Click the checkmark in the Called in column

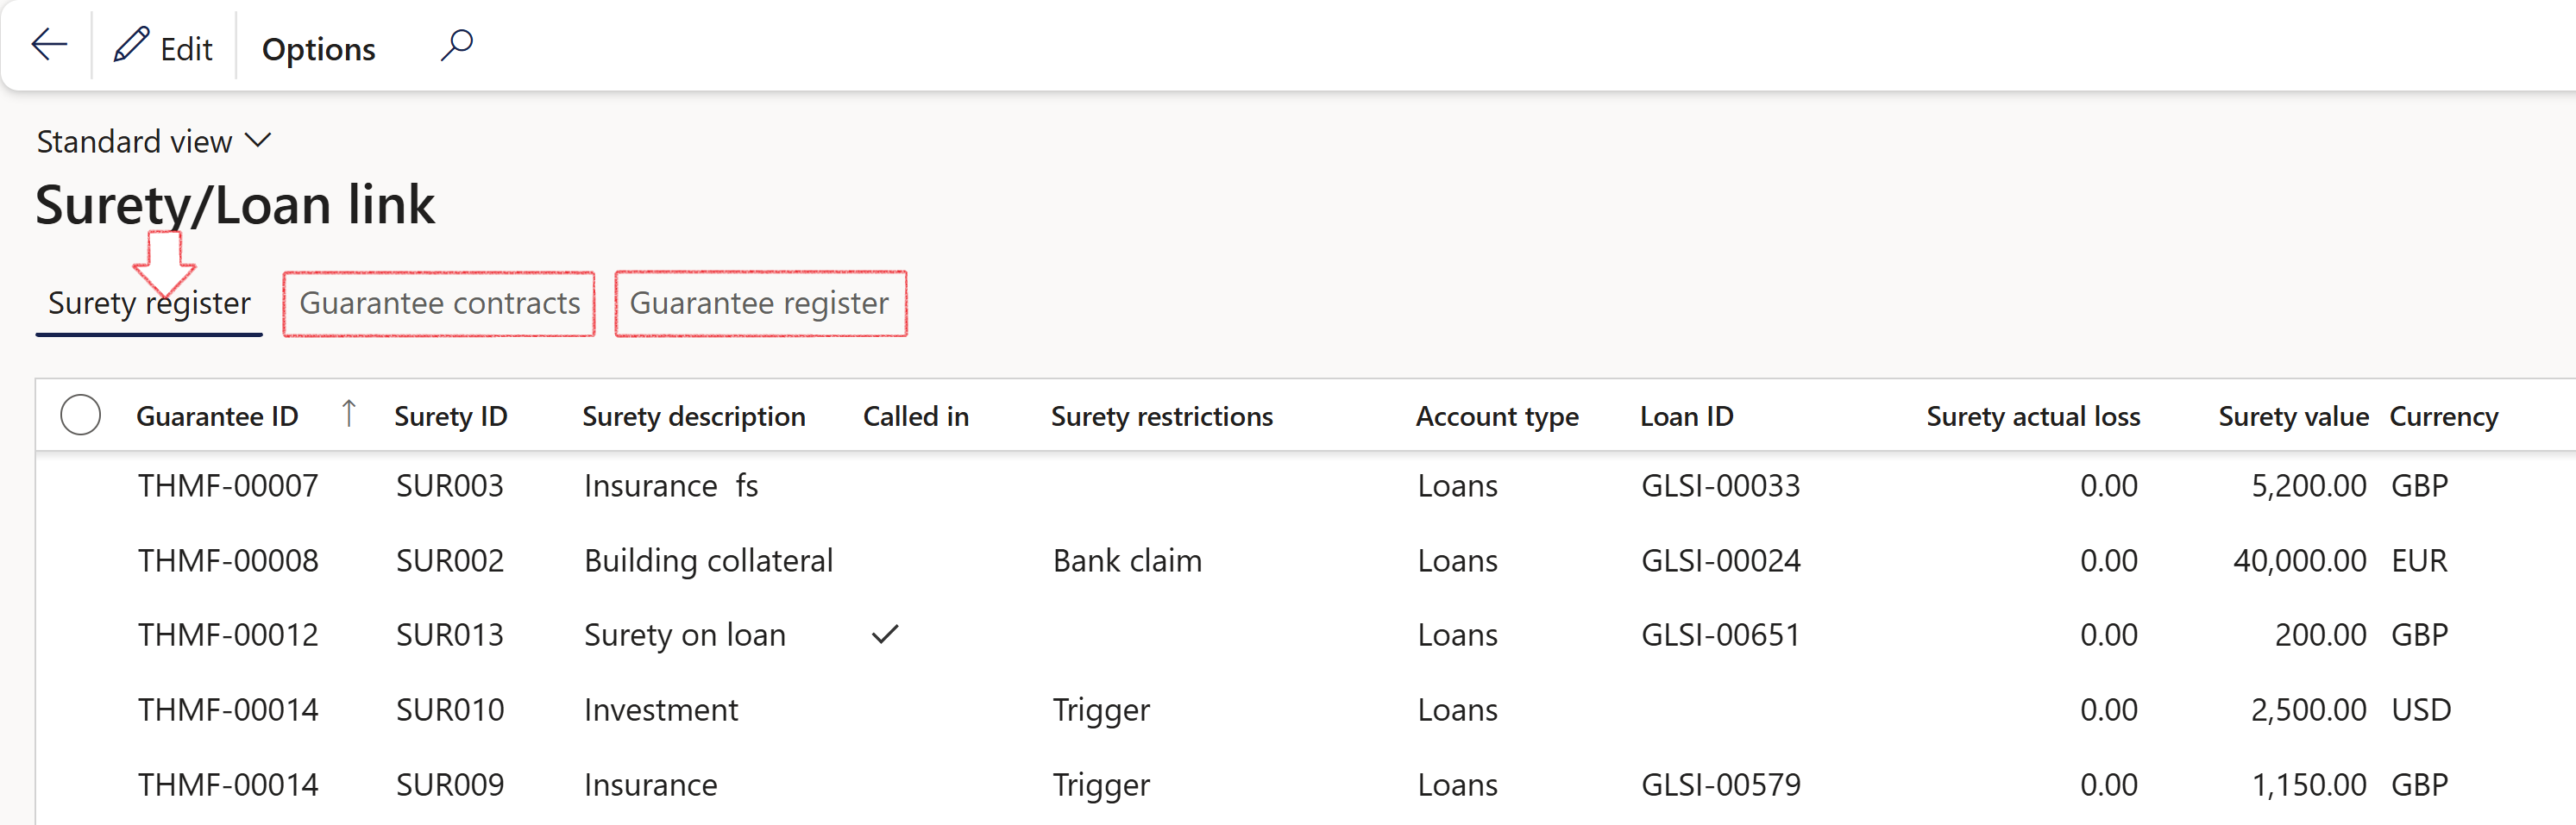pyautogui.click(x=884, y=634)
